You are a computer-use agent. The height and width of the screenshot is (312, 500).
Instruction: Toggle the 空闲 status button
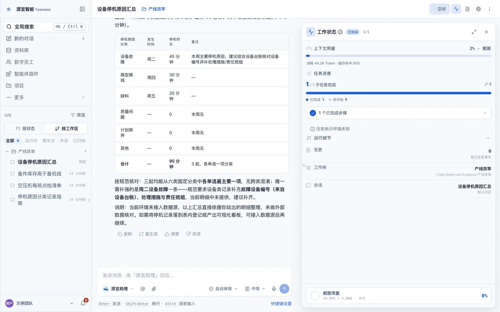click(x=439, y=9)
